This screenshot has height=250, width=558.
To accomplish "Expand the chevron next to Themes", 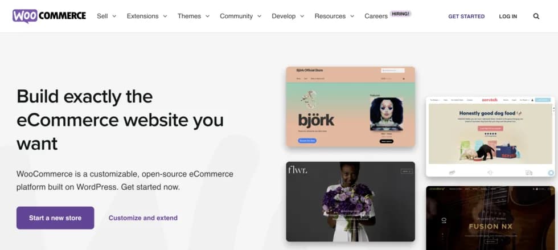I will point(207,17).
